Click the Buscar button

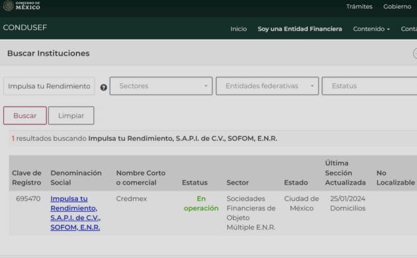click(x=25, y=116)
